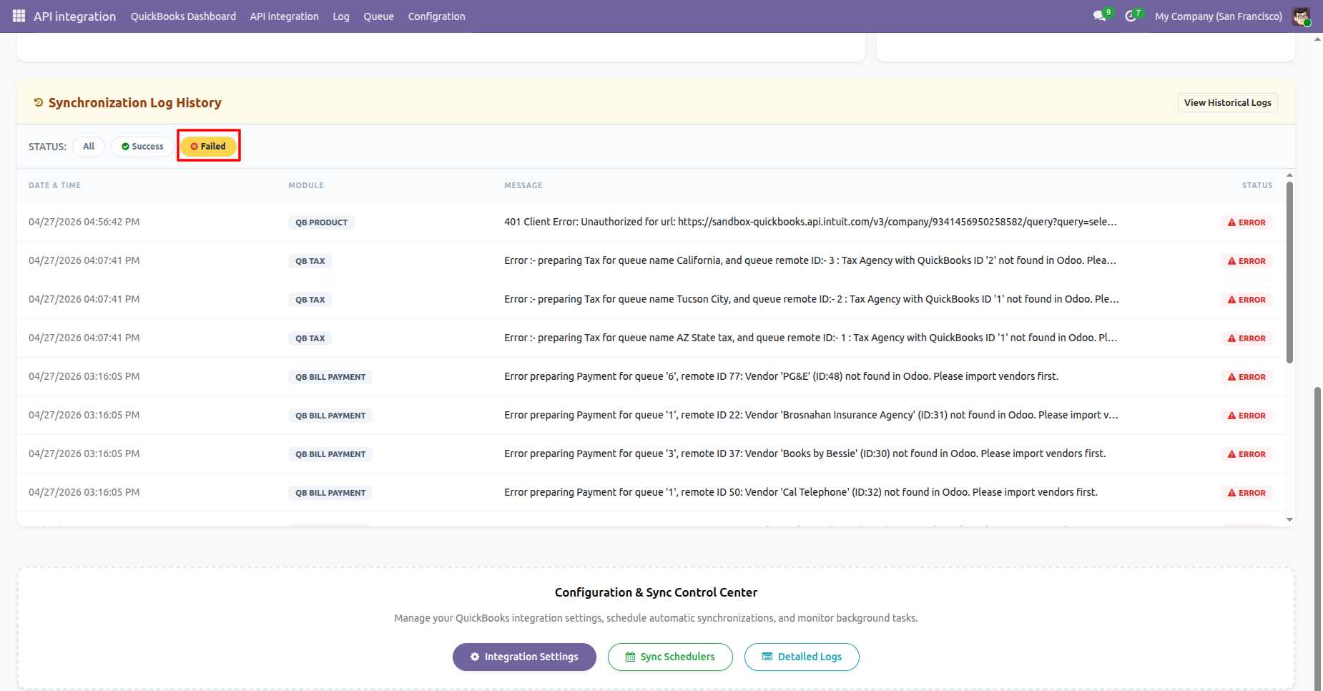
Task: Click the MESSAGE column header
Action: [x=523, y=185]
